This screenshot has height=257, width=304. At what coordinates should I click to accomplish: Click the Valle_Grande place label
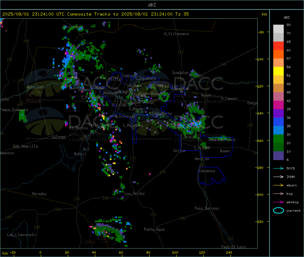pyautogui.click(x=100, y=124)
